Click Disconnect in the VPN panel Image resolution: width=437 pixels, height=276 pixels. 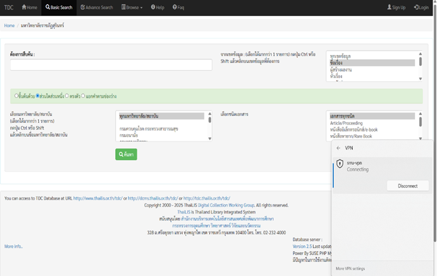408,186
